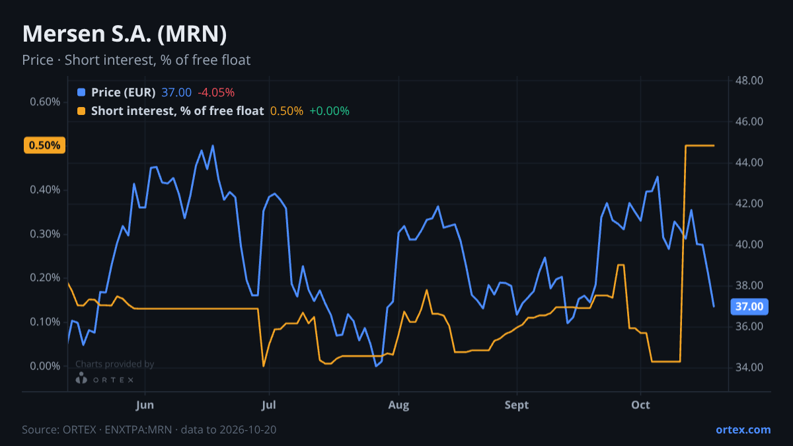This screenshot has height=446, width=793.
Task: Click the 48.00 right axis label
Action: click(x=749, y=81)
